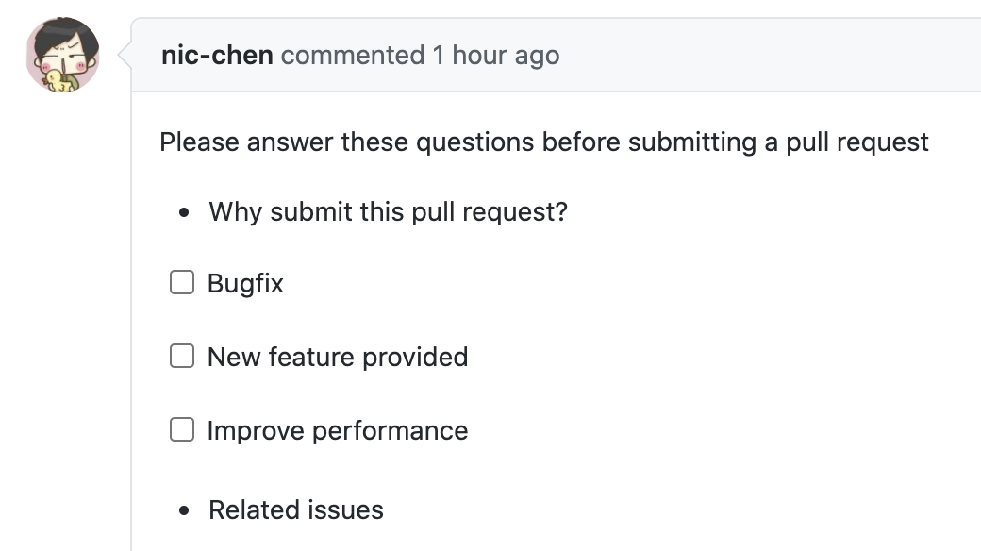Enable the New feature provided checkbox
The height and width of the screenshot is (551, 981).
point(182,357)
